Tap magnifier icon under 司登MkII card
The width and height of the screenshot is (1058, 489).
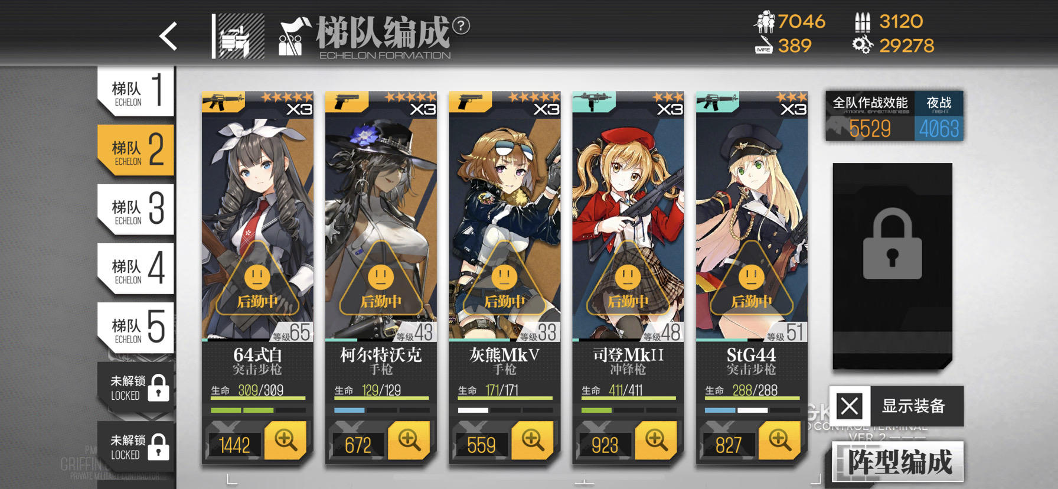pos(656,440)
